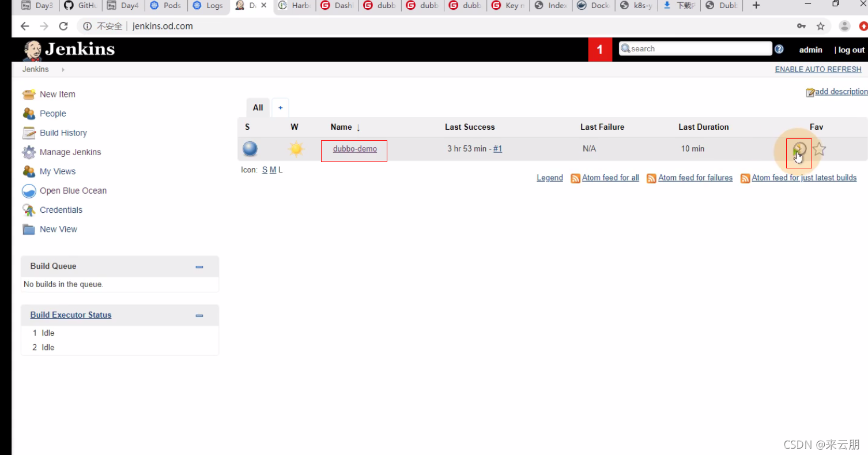Image resolution: width=868 pixels, height=455 pixels.
Task: Click the My Views icon
Action: click(29, 171)
